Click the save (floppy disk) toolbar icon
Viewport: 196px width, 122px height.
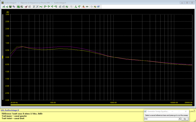(10, 7)
